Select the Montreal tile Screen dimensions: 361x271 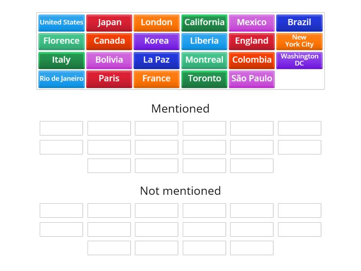204,61
